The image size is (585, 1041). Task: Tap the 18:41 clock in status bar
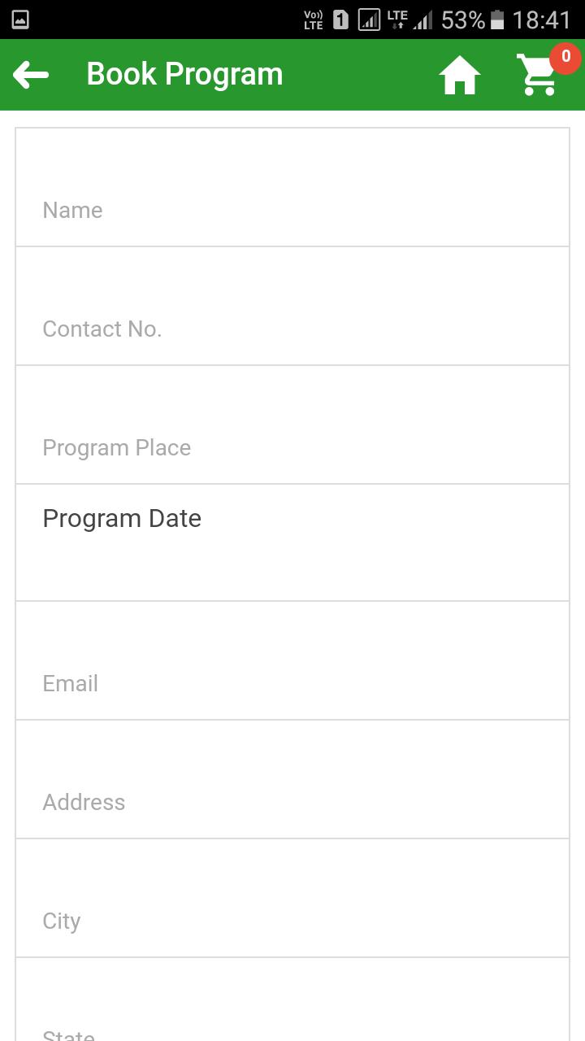(541, 20)
